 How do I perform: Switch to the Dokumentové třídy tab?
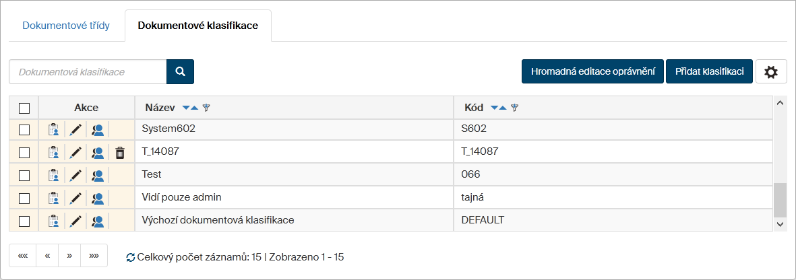click(x=66, y=26)
